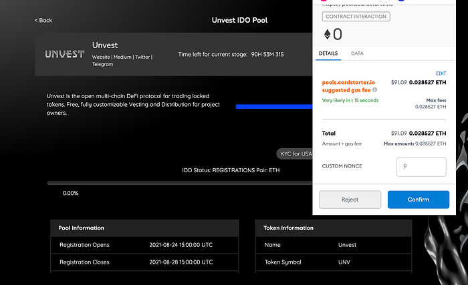Click the Total row label

click(329, 133)
